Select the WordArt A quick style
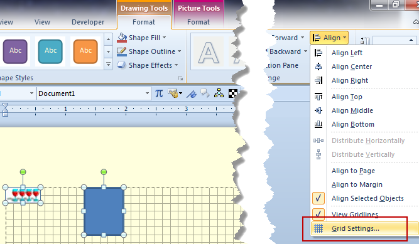 208,52
